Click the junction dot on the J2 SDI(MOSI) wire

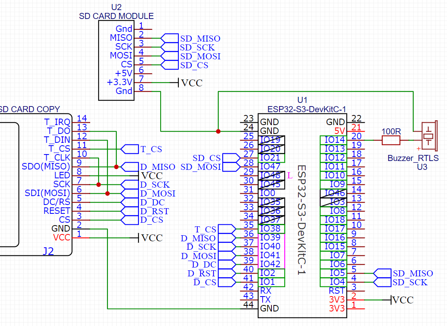pos(108,193)
